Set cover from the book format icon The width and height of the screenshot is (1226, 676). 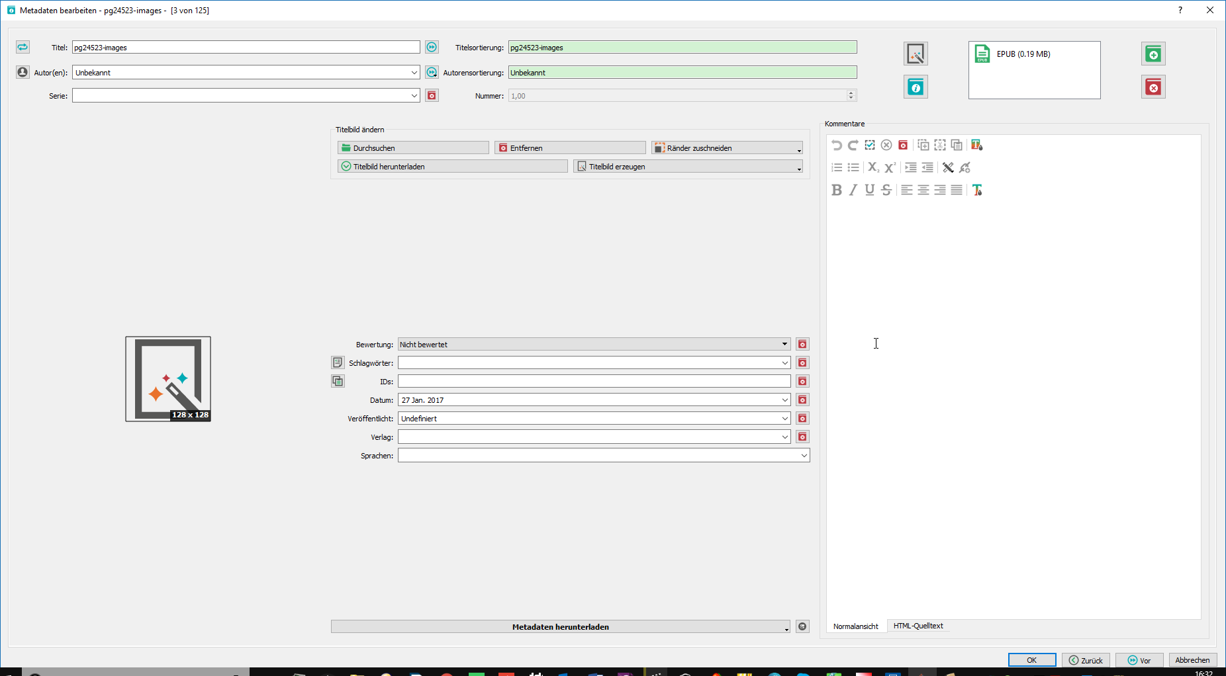[x=916, y=54]
